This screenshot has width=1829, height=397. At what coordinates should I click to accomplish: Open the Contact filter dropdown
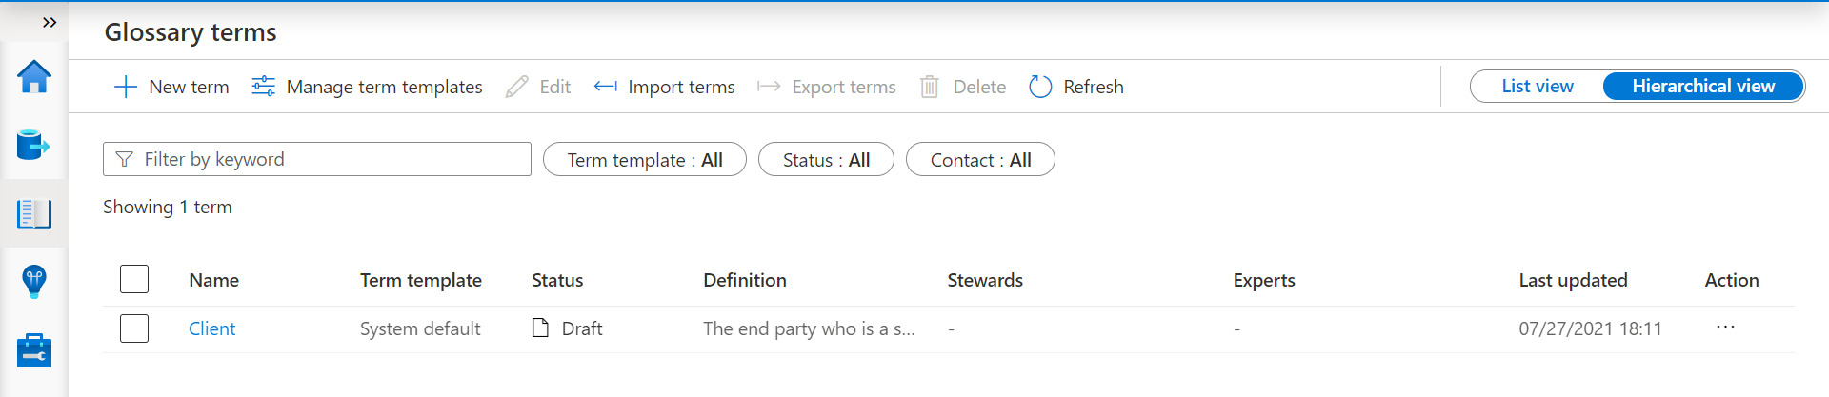coord(980,160)
